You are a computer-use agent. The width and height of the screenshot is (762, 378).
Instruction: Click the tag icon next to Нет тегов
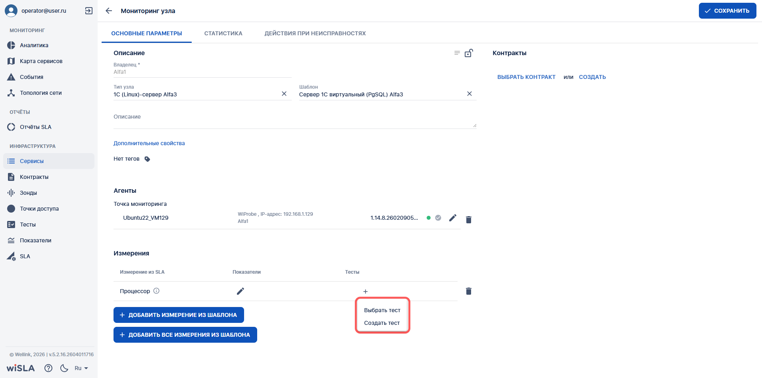147,159
